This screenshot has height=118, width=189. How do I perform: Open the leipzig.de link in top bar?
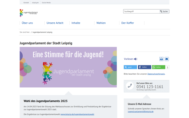pyautogui.click(x=35, y=3)
